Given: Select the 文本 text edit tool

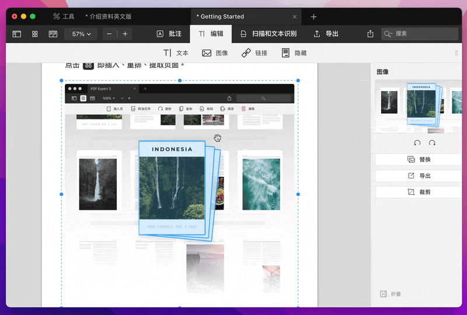Looking at the screenshot, I should (176, 53).
